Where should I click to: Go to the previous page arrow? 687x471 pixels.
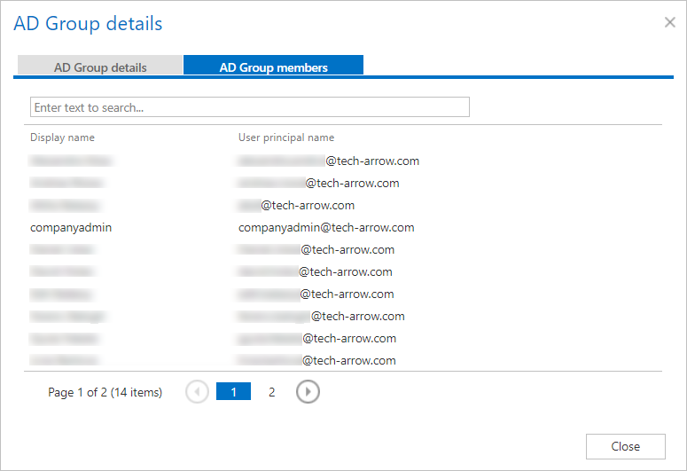tap(197, 392)
